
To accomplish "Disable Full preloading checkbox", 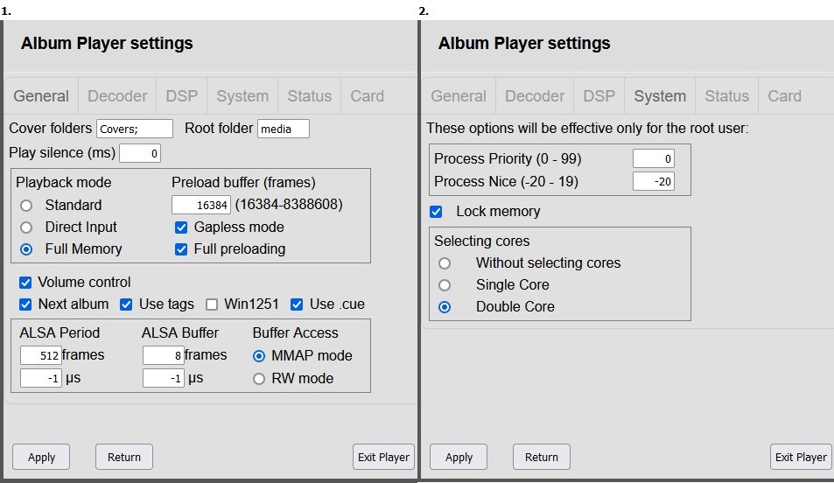I will 181,249.
